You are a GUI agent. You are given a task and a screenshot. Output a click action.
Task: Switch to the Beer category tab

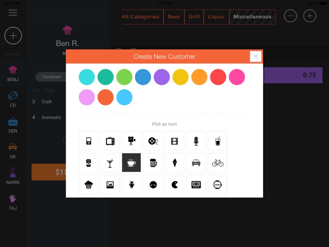pyautogui.click(x=174, y=17)
